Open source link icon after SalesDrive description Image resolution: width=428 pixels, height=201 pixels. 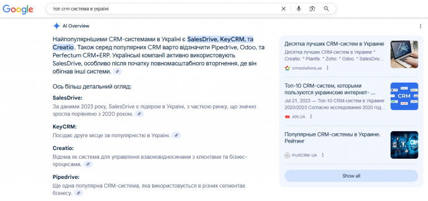click(x=139, y=114)
